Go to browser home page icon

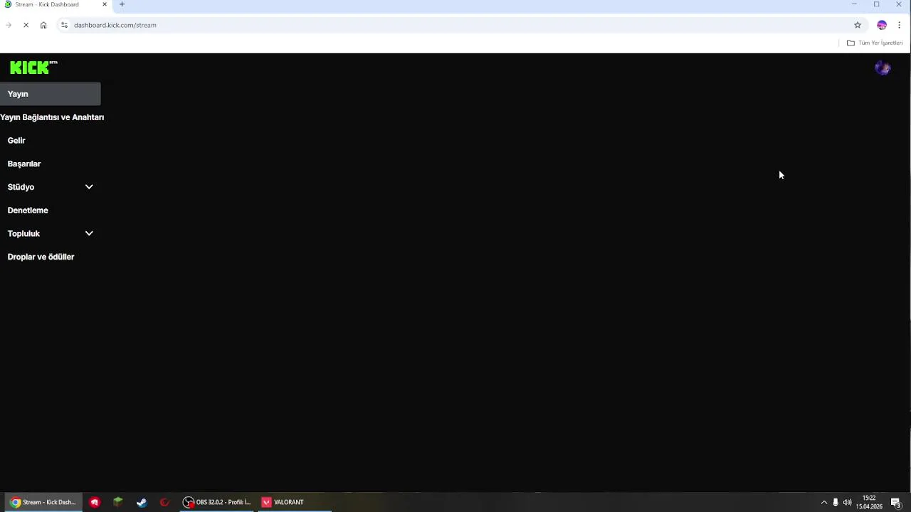click(x=43, y=25)
